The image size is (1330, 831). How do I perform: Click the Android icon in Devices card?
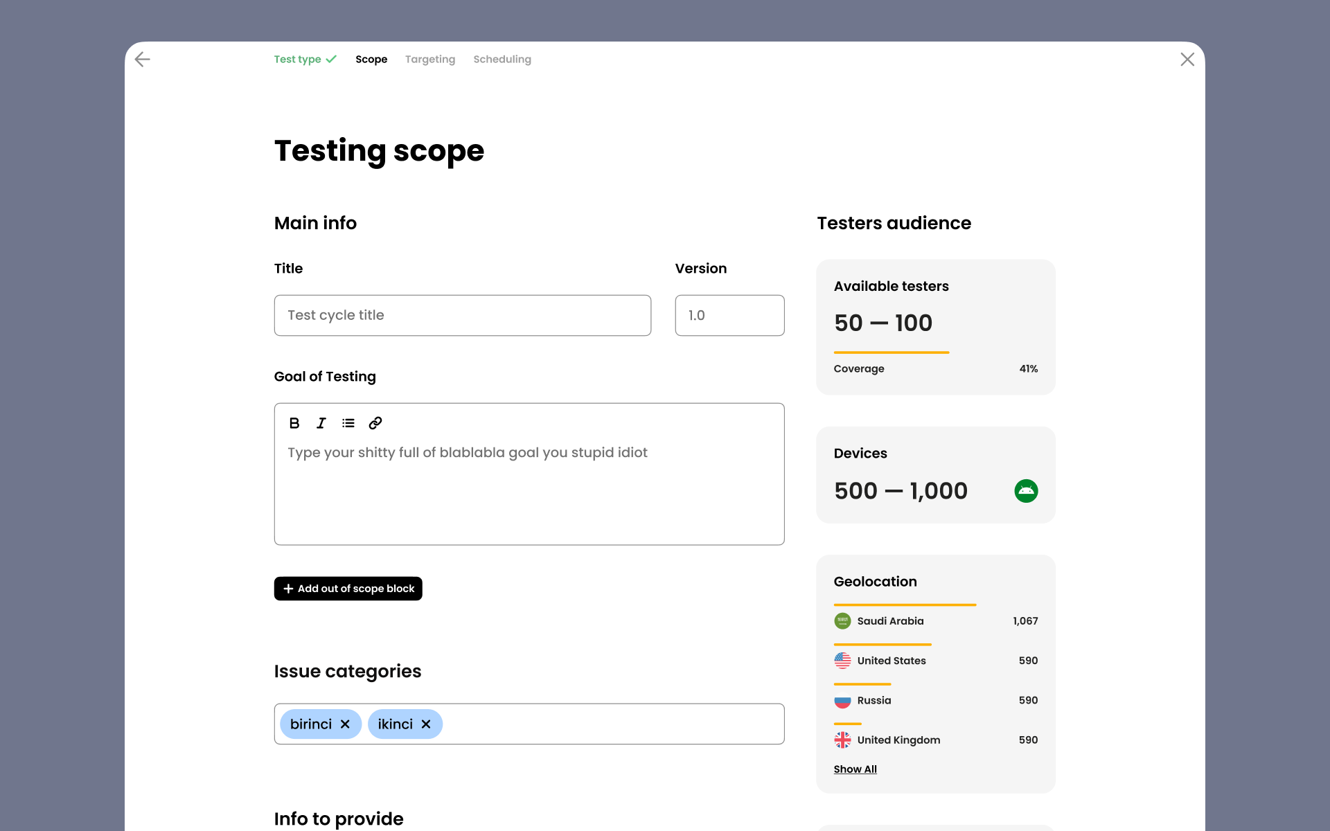pyautogui.click(x=1026, y=491)
